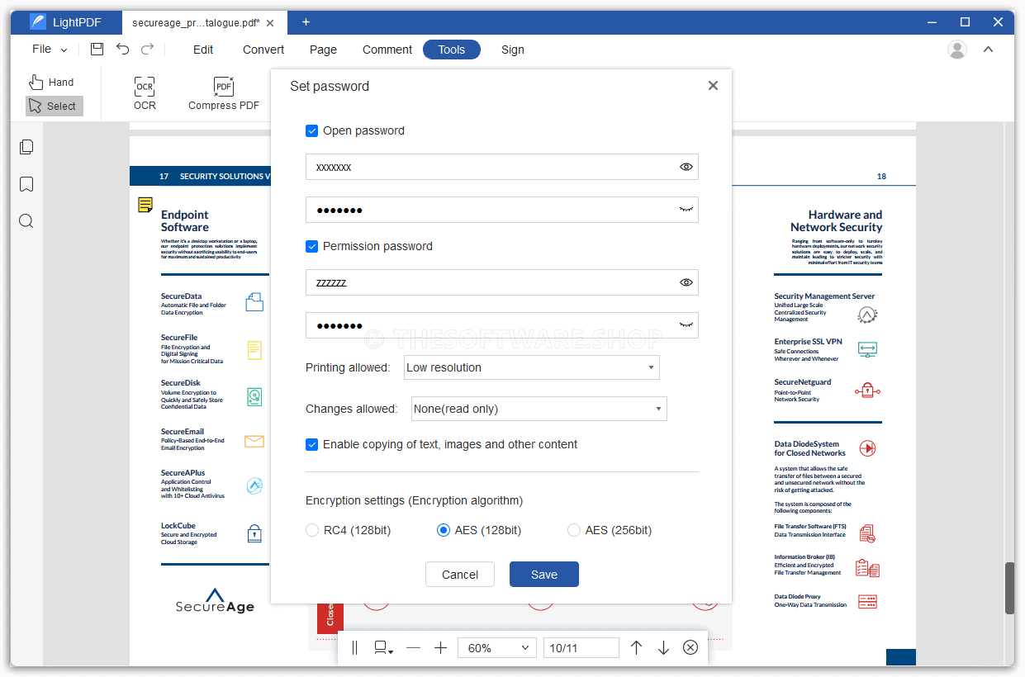Switch to the Page tab
Screen dimensions: 1025x677
tap(323, 50)
